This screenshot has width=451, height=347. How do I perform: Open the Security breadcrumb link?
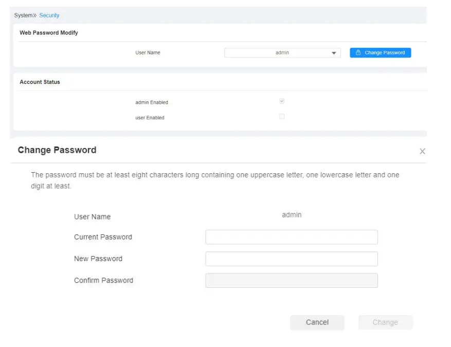point(49,15)
